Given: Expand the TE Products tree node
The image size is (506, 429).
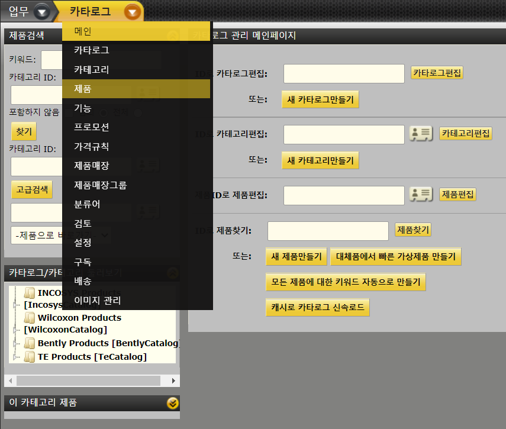Looking at the screenshot, I should point(15,356).
